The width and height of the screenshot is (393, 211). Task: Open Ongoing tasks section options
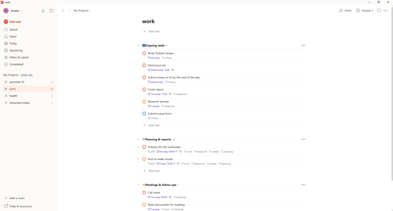pos(303,45)
